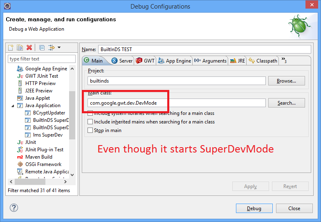This screenshot has width=321, height=222.
Task: Click the New launch configuration icon
Action: tap(11, 48)
